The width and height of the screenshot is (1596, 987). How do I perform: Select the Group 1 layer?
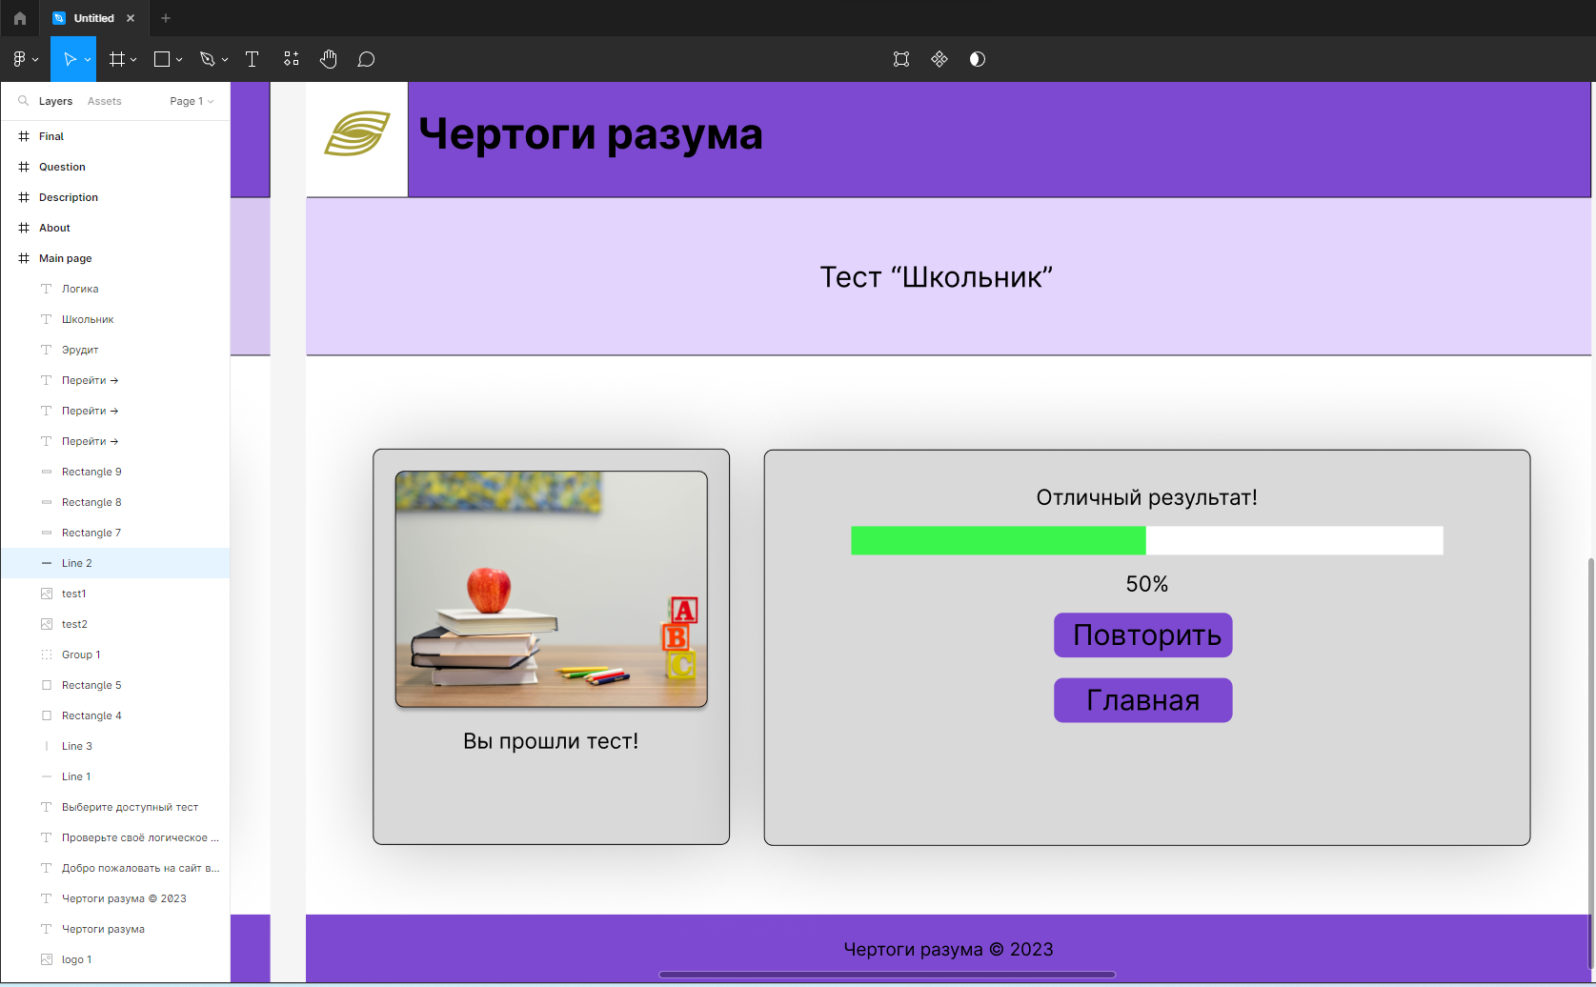click(x=115, y=655)
